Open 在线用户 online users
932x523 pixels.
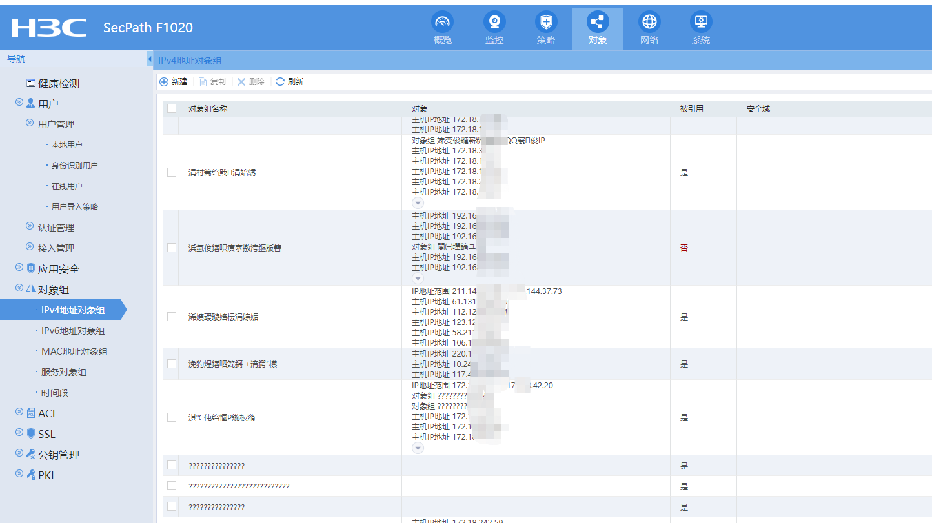pyautogui.click(x=67, y=186)
